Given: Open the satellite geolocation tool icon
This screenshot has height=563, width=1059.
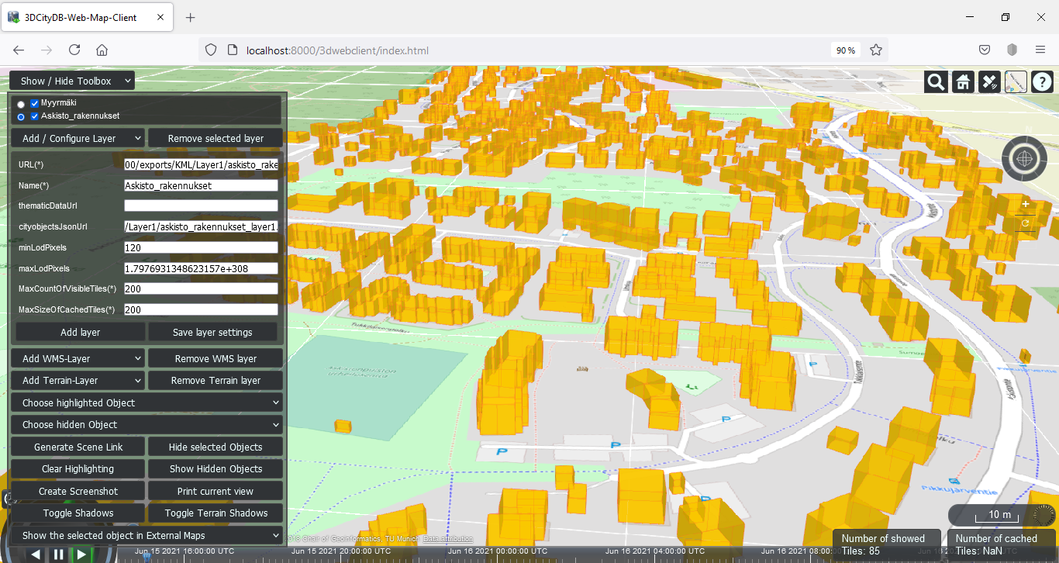Looking at the screenshot, I should pos(989,82).
